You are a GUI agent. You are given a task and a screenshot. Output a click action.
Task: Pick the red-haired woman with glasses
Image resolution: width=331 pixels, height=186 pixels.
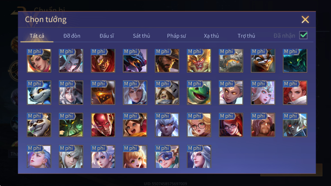point(231,125)
